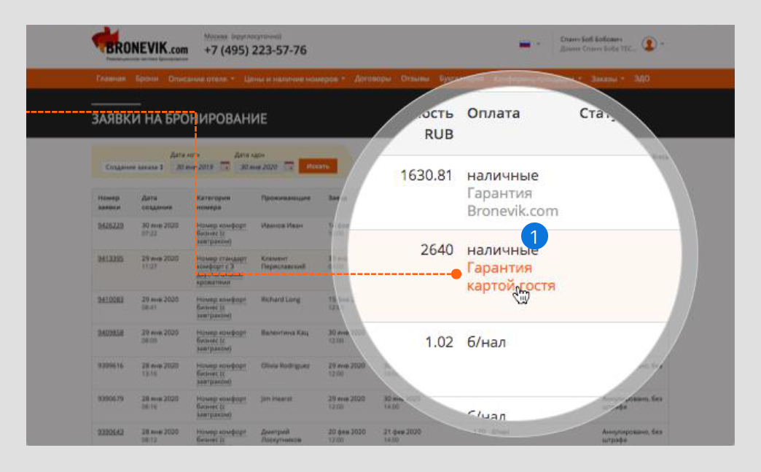Click наличные in the 1630.81 row
This screenshot has height=472, width=761.
pos(502,175)
